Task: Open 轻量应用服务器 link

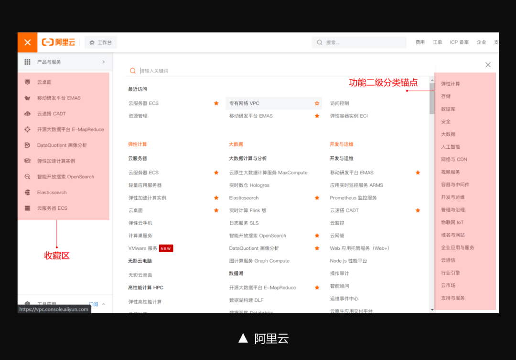Action: tap(145, 185)
